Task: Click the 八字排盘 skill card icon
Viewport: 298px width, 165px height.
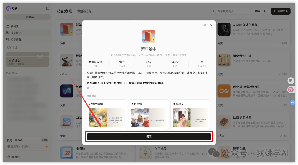Action: (x=145, y=152)
